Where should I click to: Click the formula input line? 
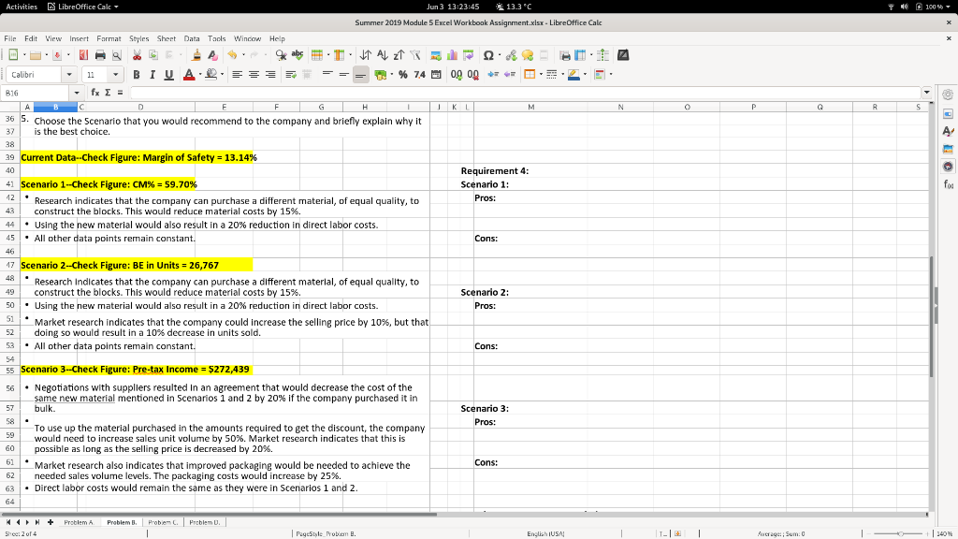click(x=525, y=93)
